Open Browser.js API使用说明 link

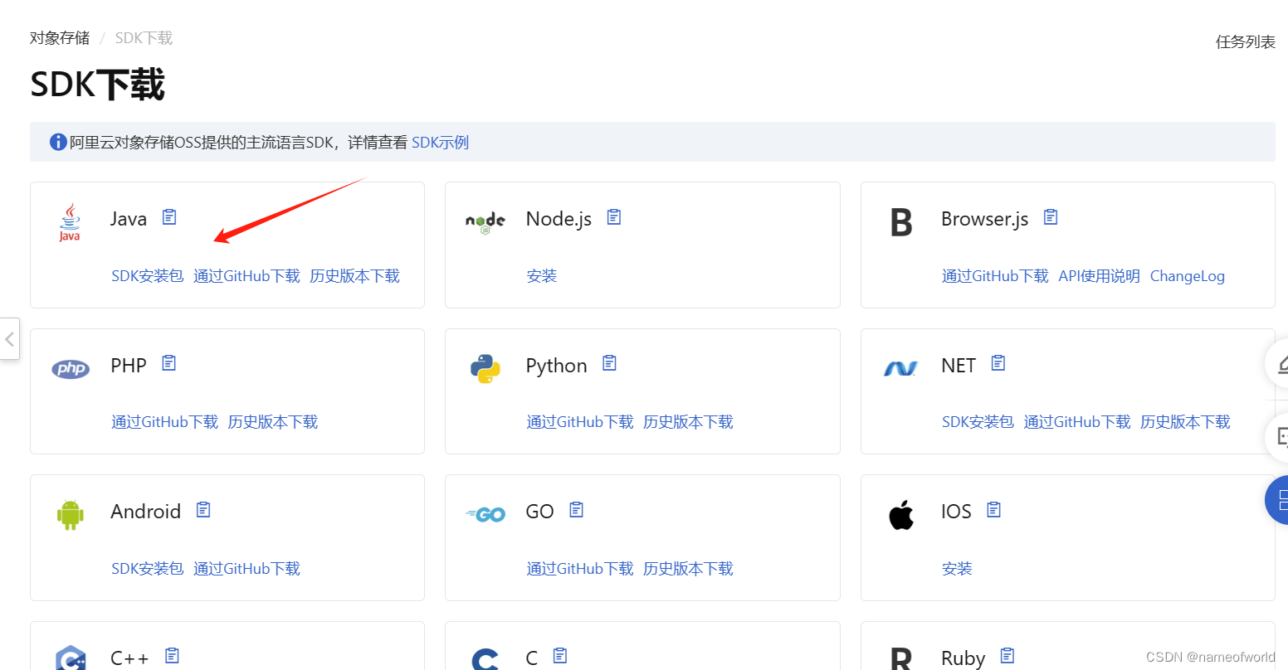tap(1100, 276)
